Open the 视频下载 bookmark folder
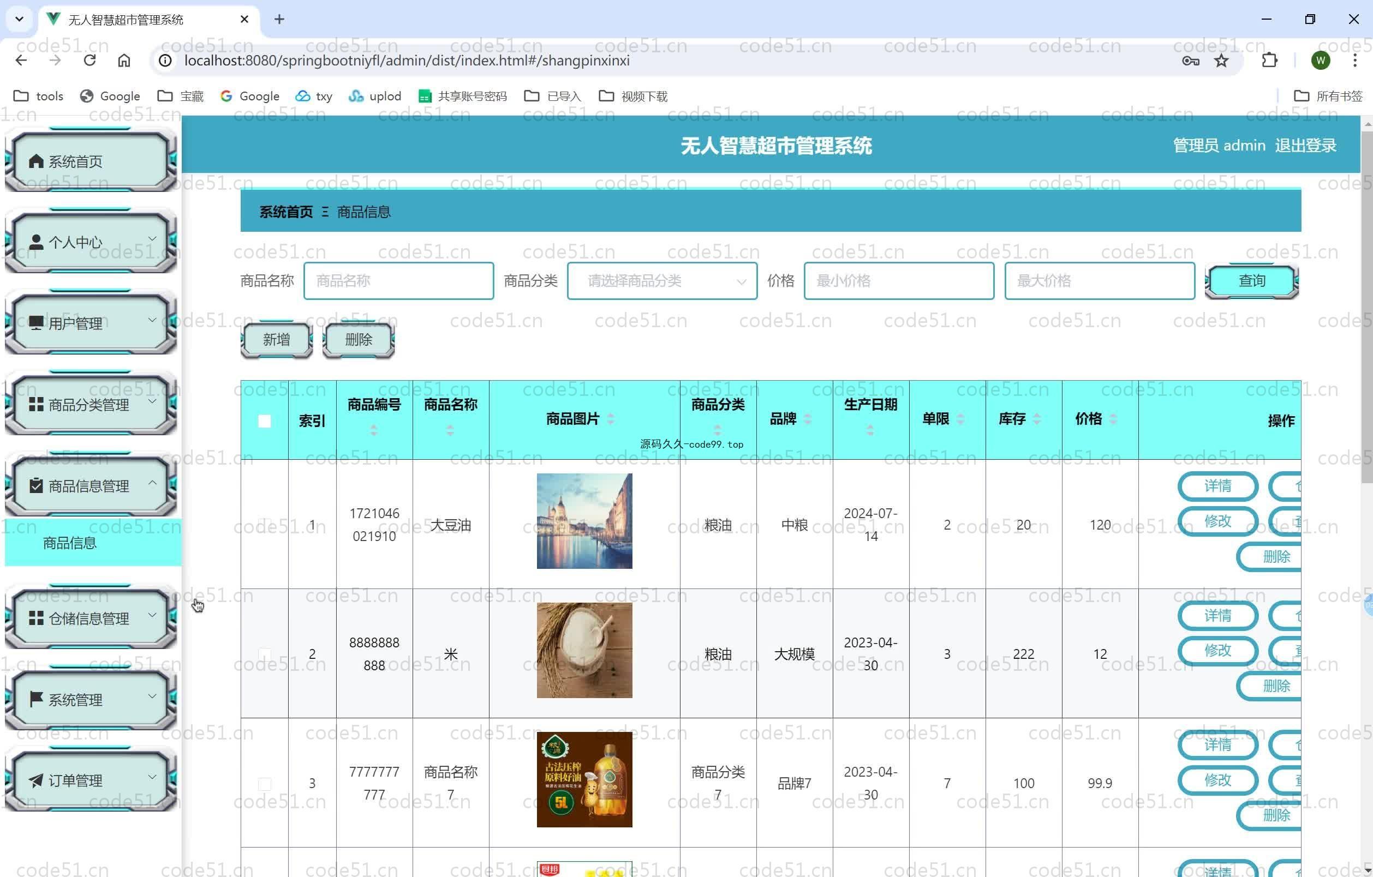The width and height of the screenshot is (1373, 877). [633, 96]
